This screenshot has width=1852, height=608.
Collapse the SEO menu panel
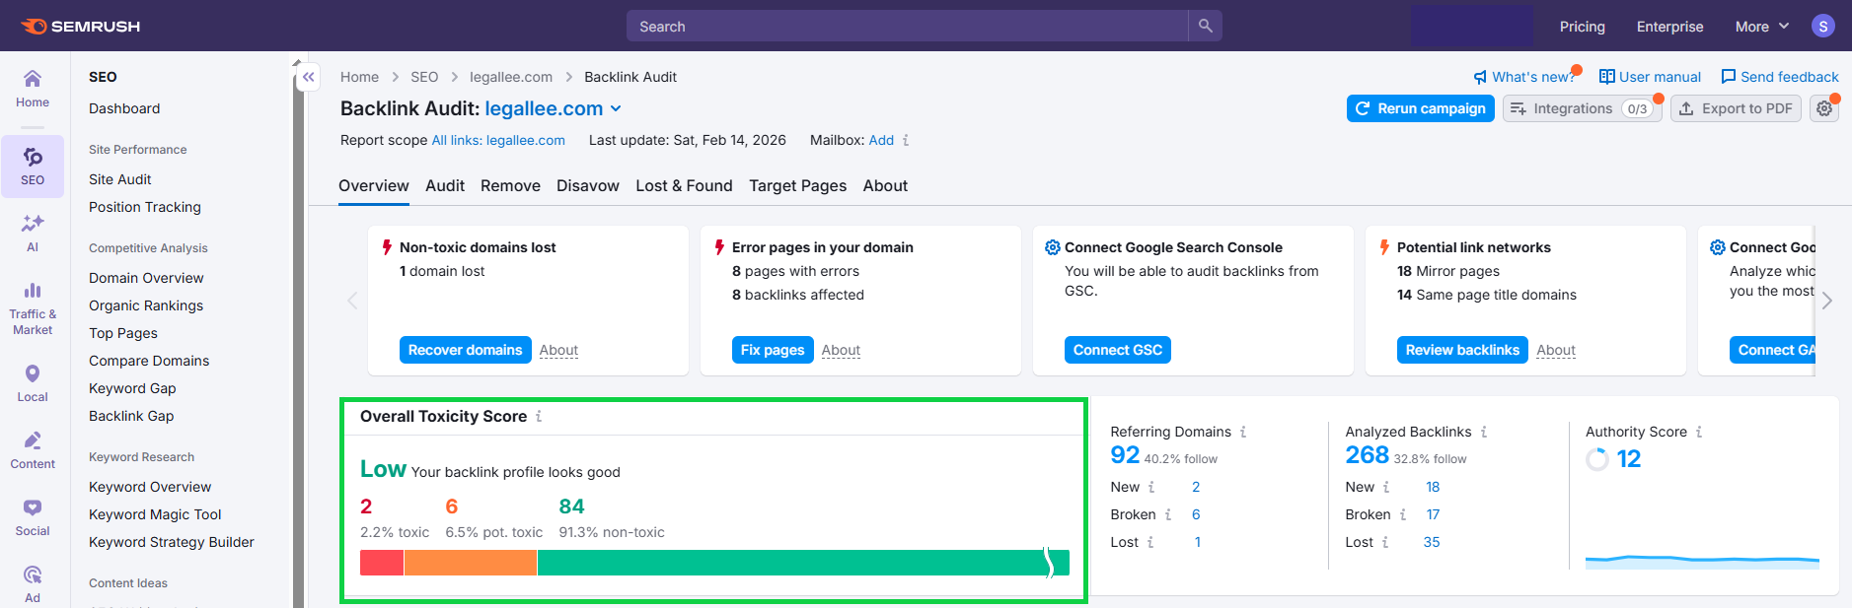(309, 77)
